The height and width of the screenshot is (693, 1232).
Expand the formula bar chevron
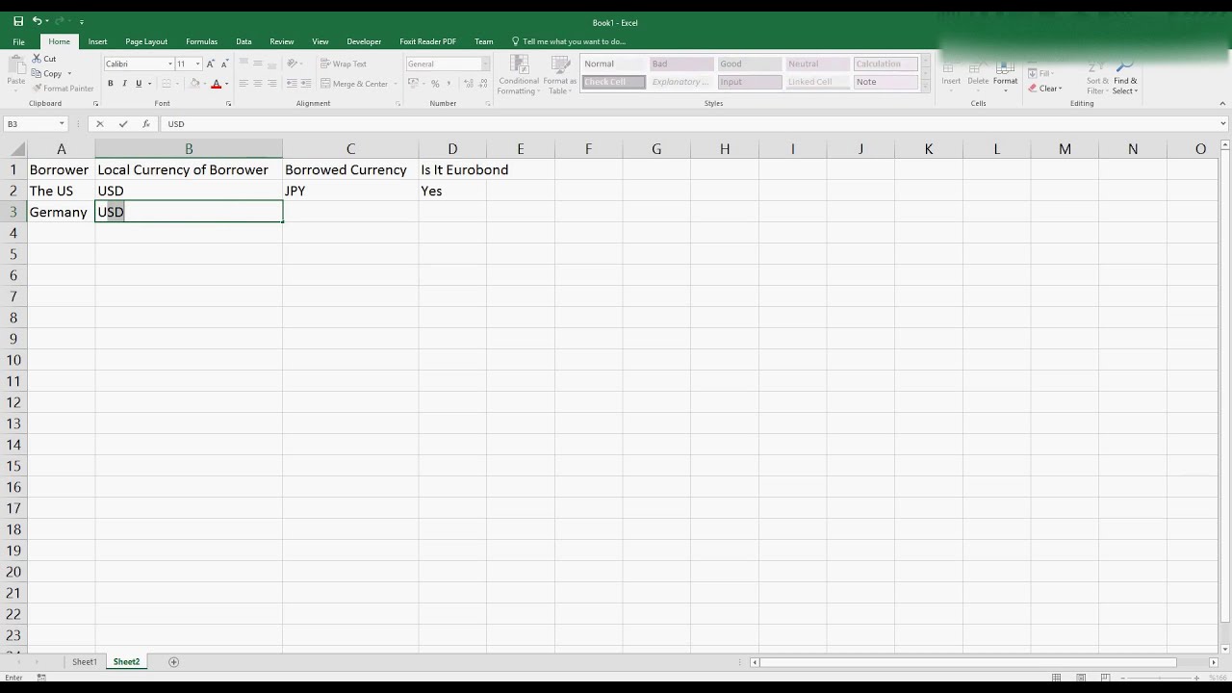click(1223, 123)
